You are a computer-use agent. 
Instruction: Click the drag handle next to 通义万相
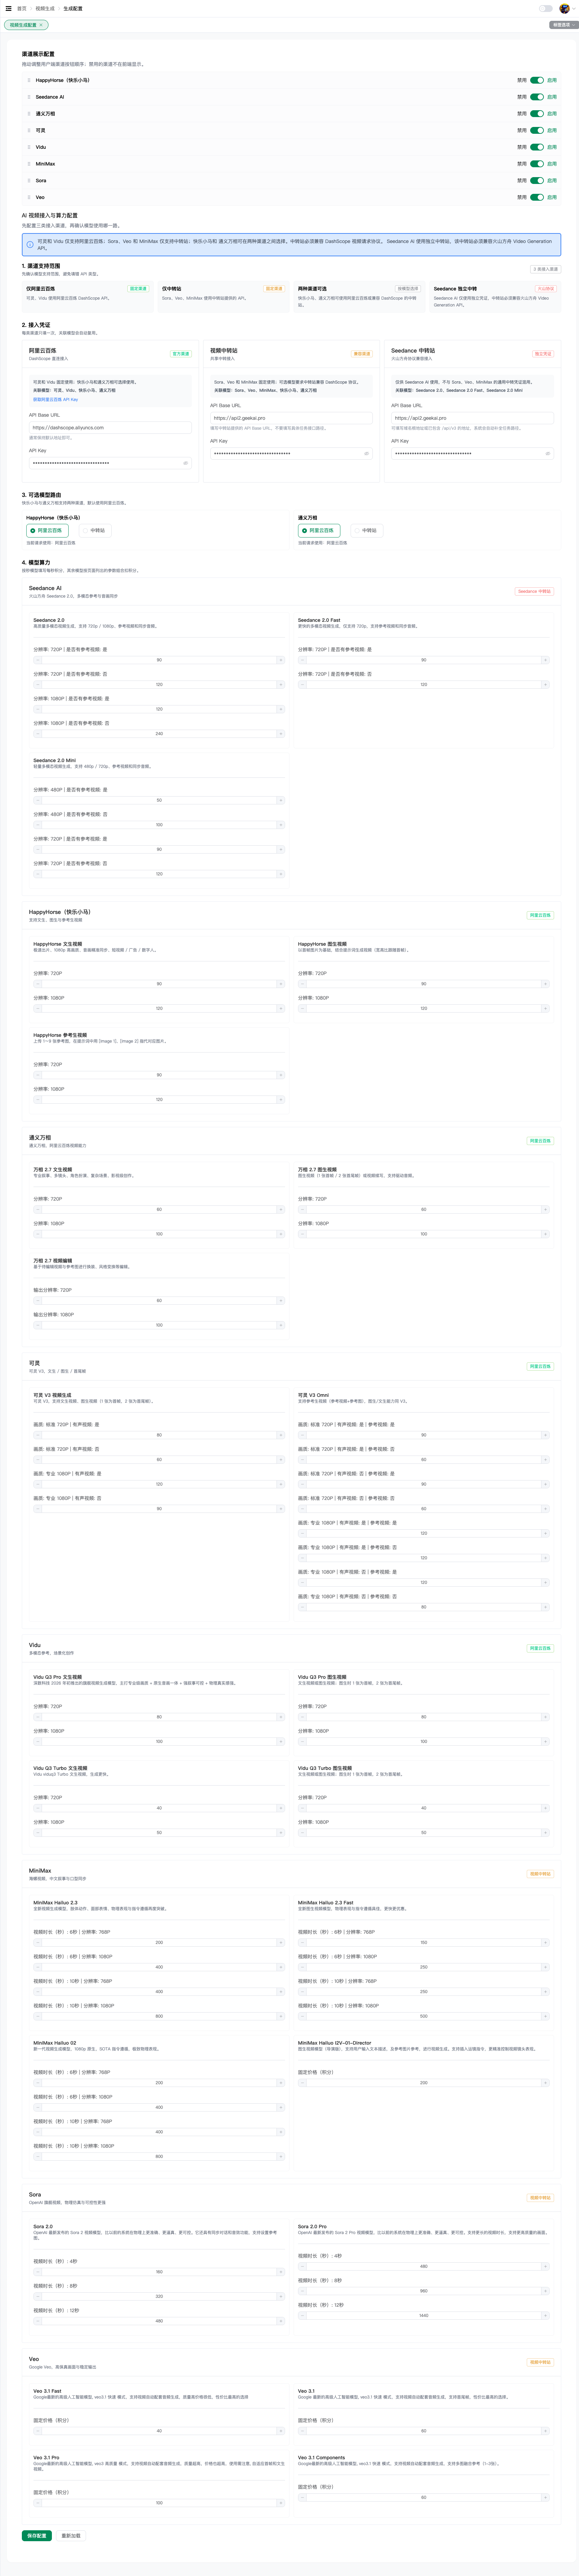29,114
